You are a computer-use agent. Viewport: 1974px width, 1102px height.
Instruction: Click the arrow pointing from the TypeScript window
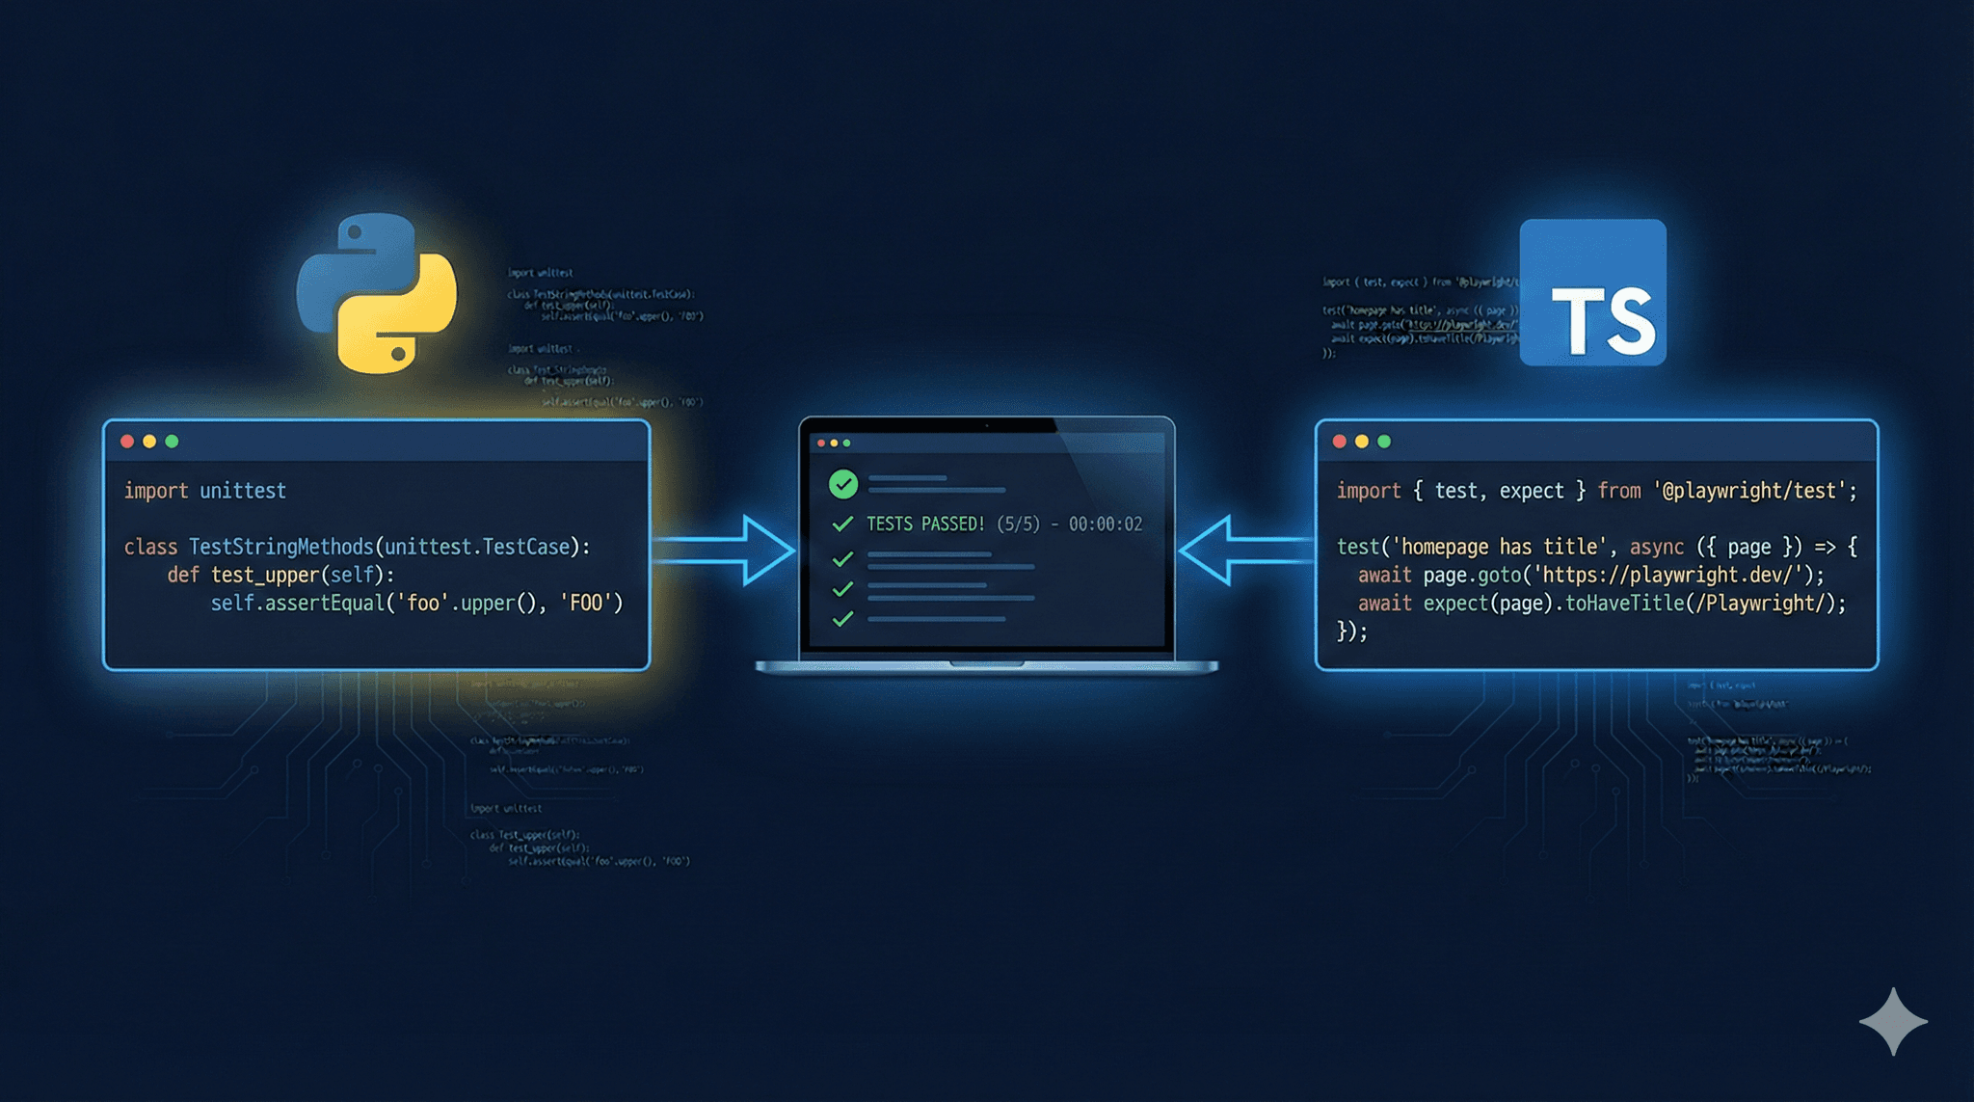[x=1234, y=551]
